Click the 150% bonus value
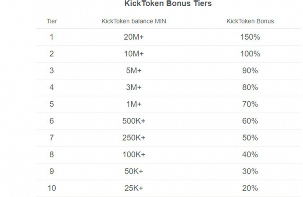 point(250,37)
